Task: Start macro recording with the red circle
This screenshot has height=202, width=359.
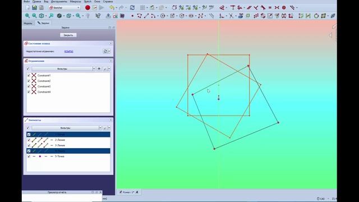Action: click(88, 7)
